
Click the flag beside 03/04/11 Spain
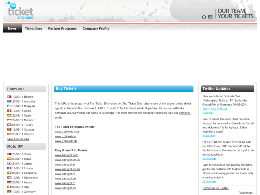pyautogui.click(x=9, y=159)
